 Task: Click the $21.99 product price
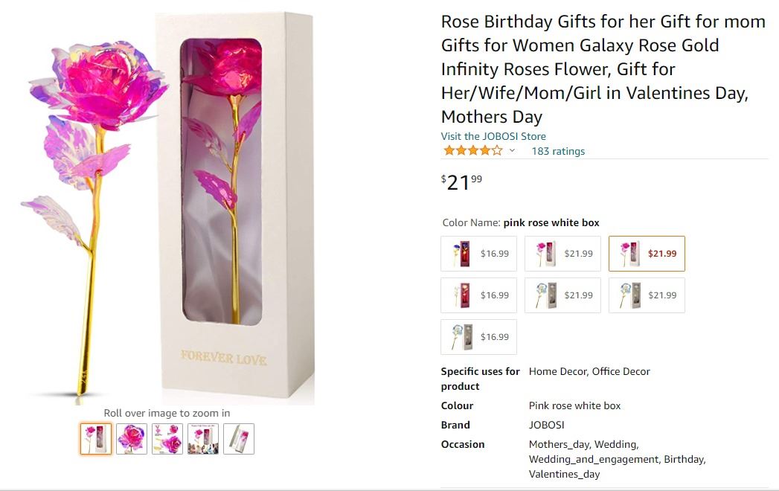(x=462, y=182)
